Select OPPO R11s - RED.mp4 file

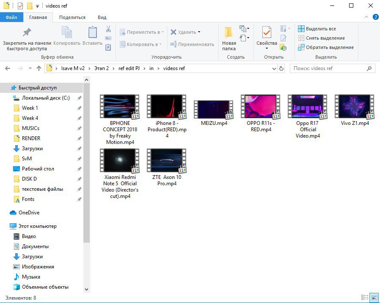pyautogui.click(x=261, y=114)
